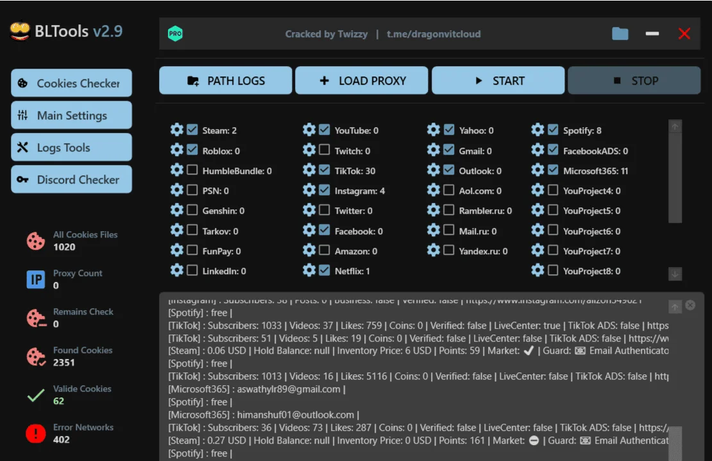The height and width of the screenshot is (461, 712).
Task: Open the Cookies Checker section
Action: (x=72, y=83)
